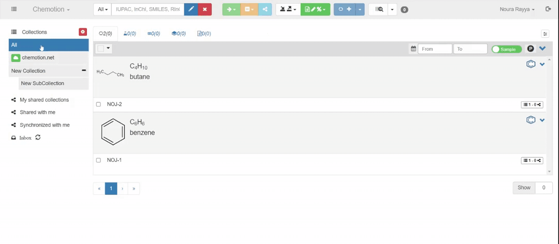Viewport: 559px width, 244px height.
Task: Open the barcode scanner search button
Action: tap(379, 9)
